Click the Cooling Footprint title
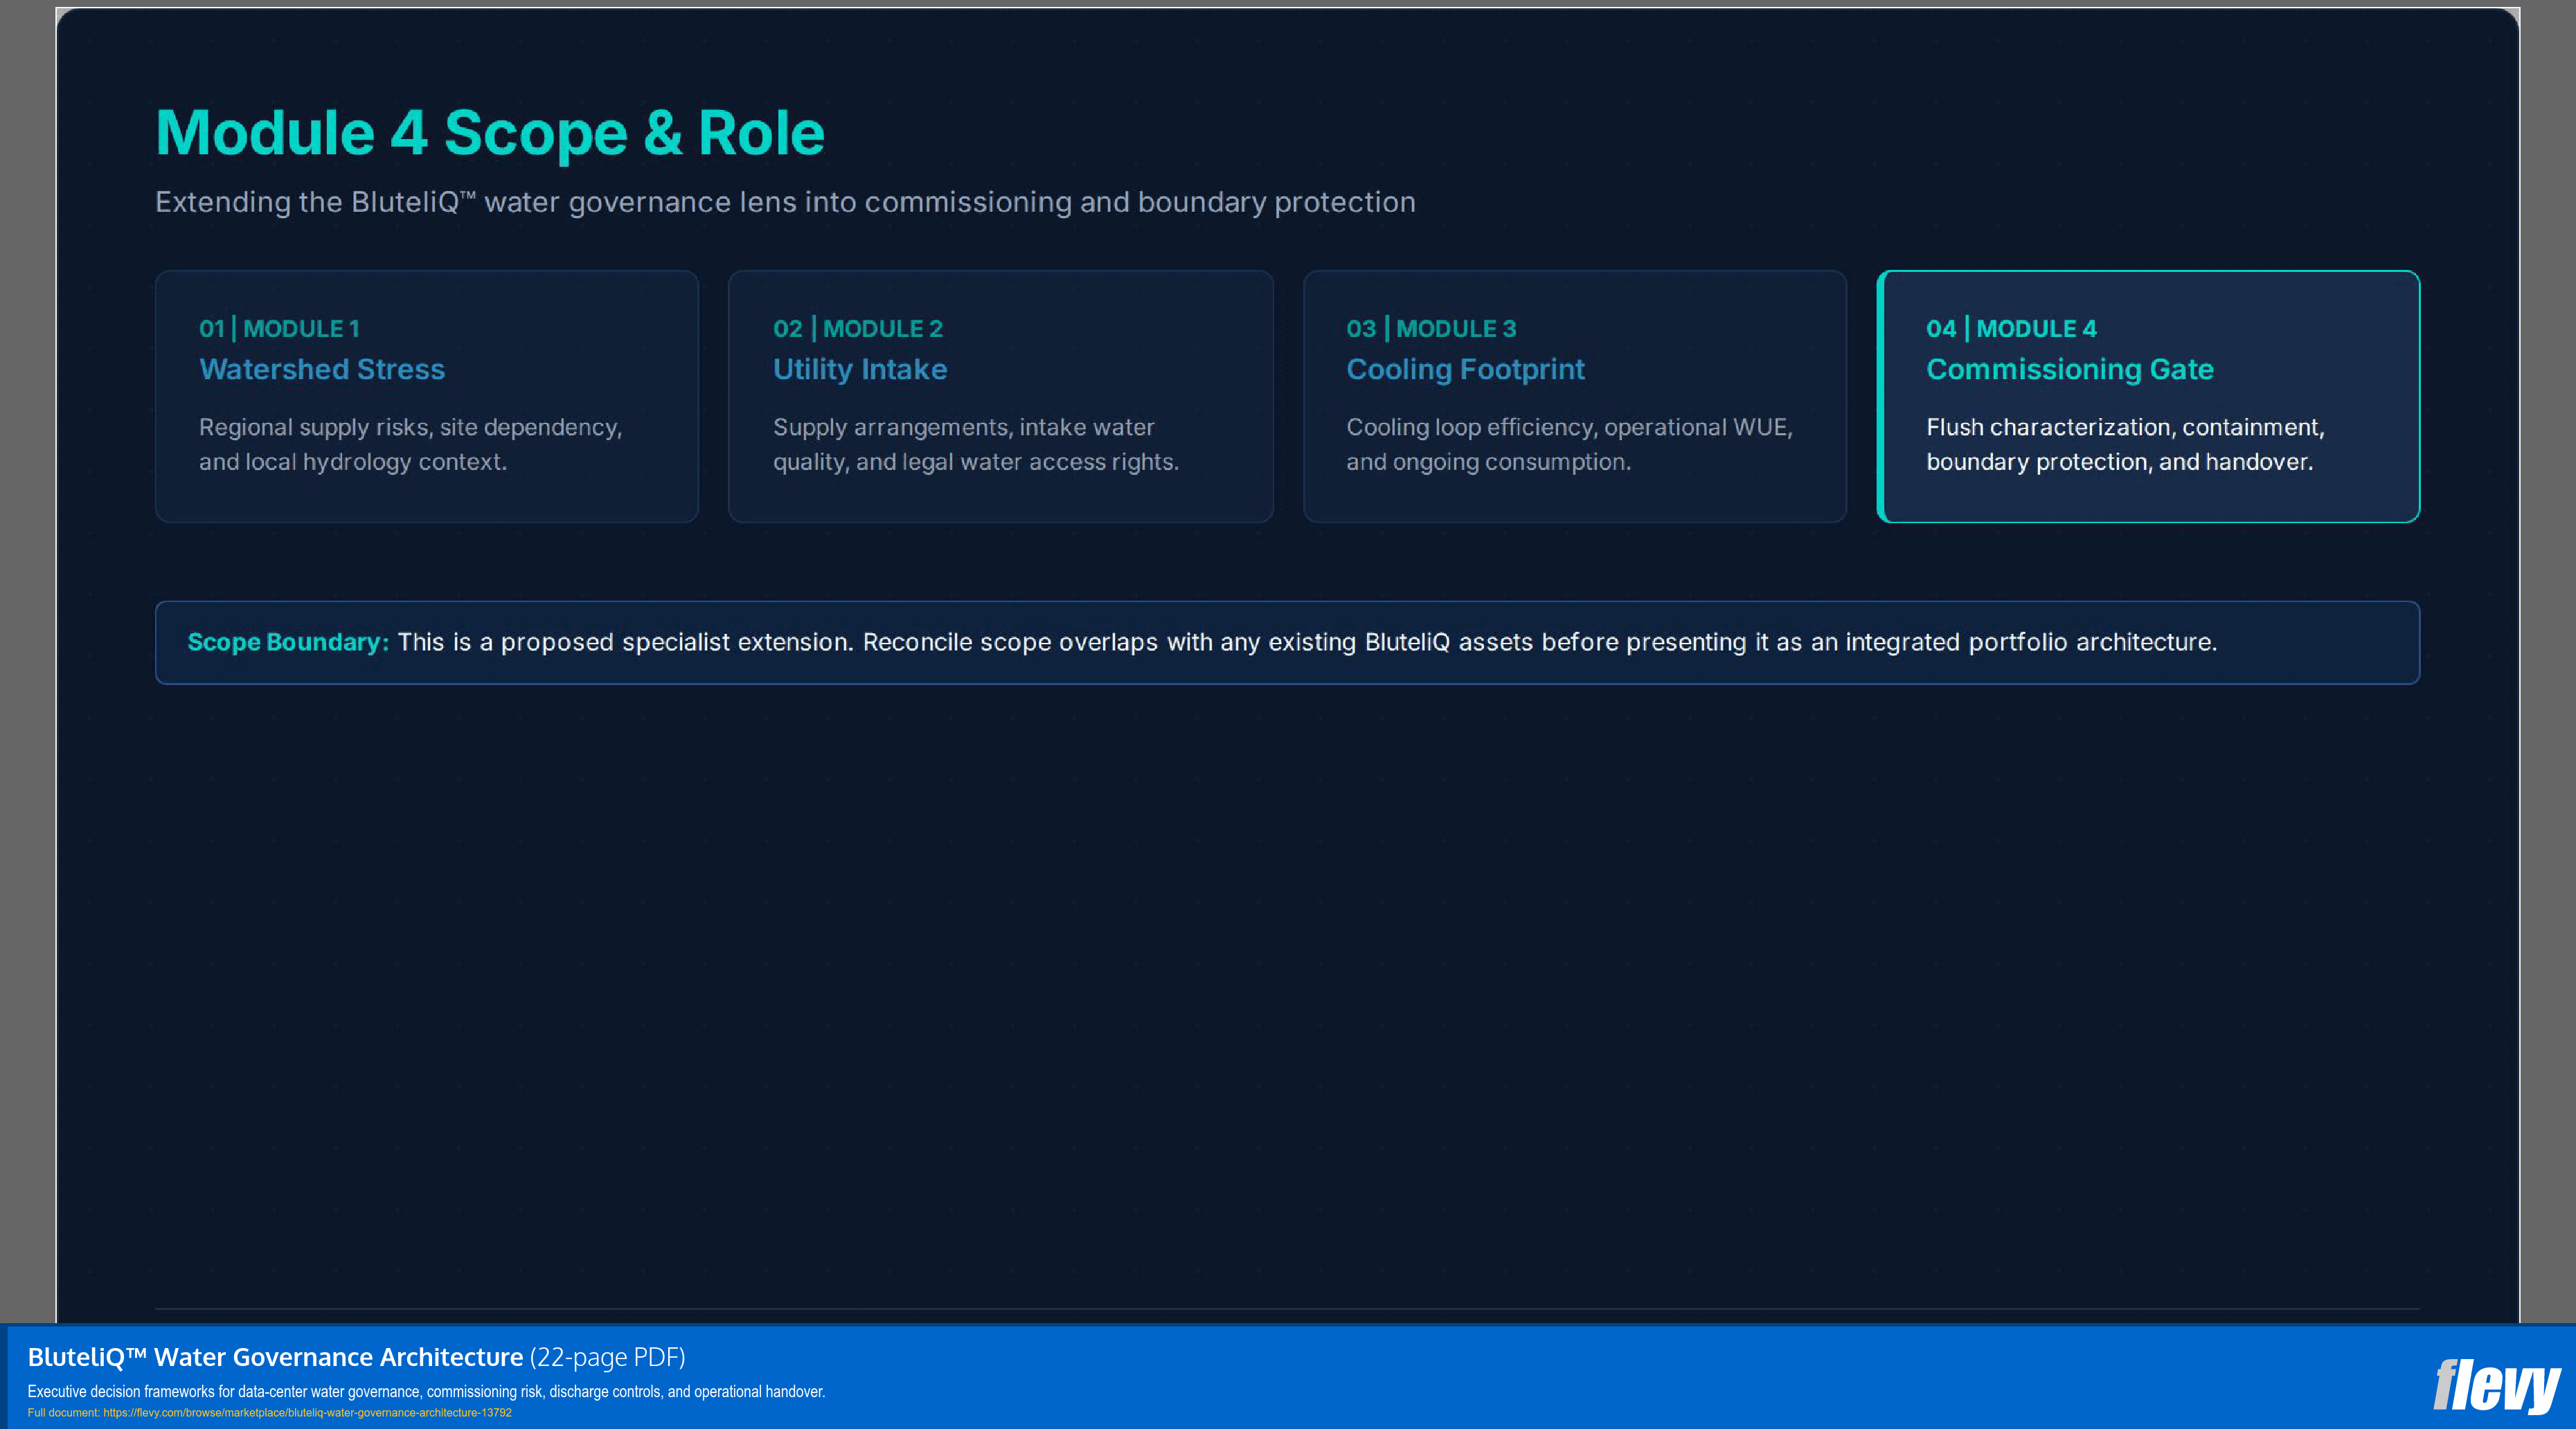Screen dimensions: 2576x1429 1465,369
